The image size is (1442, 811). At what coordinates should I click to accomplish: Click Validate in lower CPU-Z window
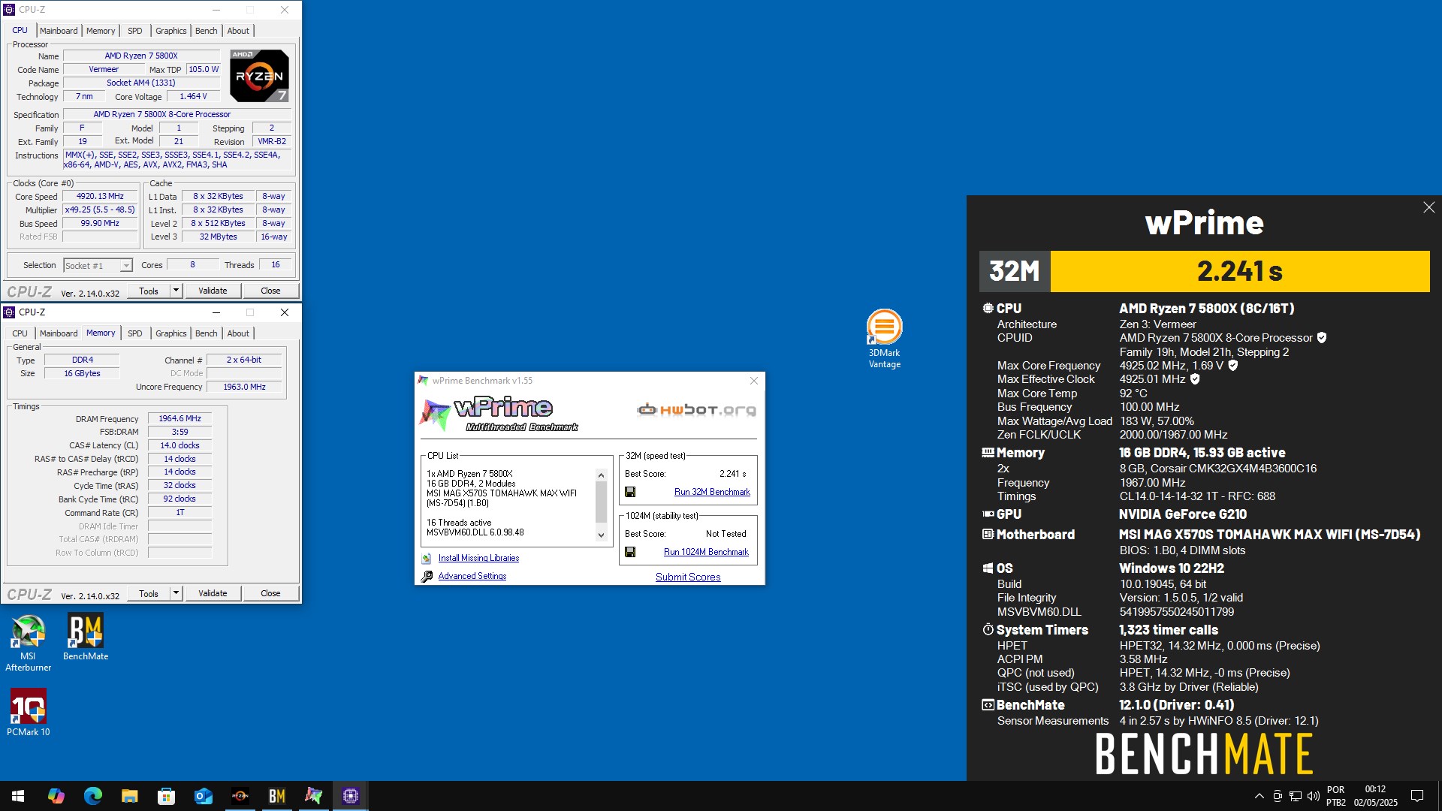point(213,593)
